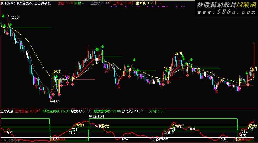Click the 方向 5.00 indicator label
Image resolution: width=258 pixels, height=143 pixels.
point(157,111)
